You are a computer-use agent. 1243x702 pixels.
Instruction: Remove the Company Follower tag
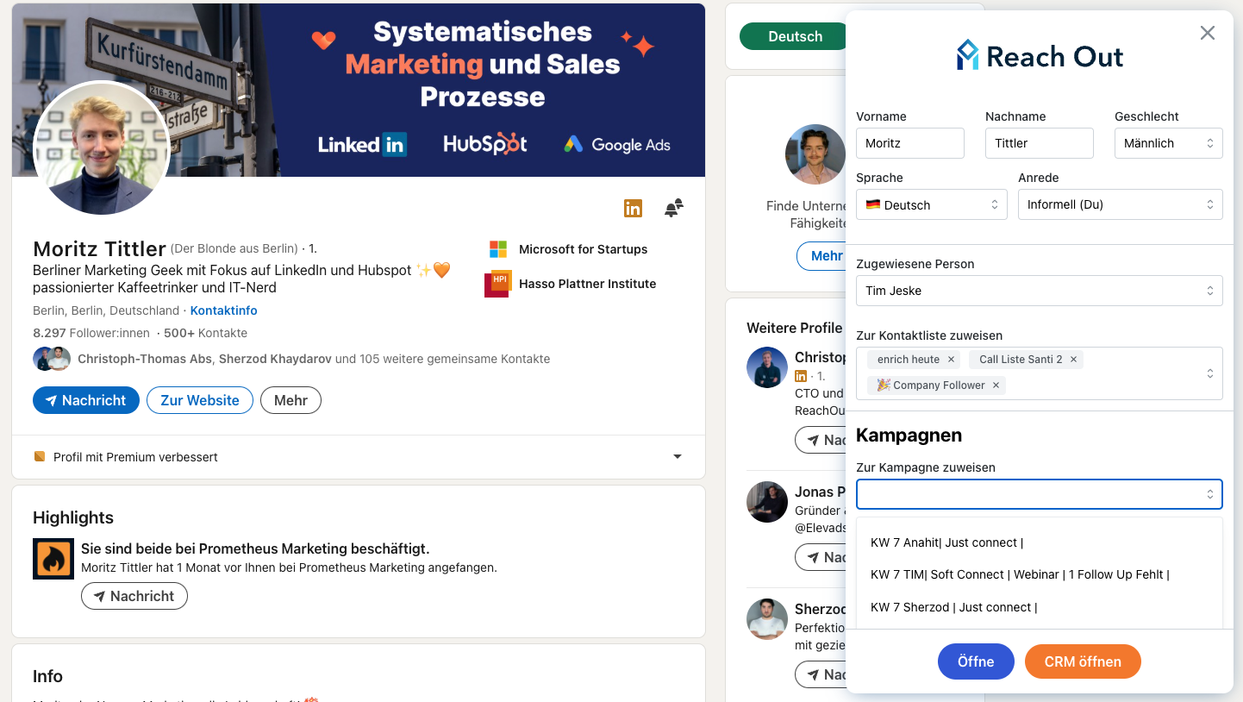point(996,385)
